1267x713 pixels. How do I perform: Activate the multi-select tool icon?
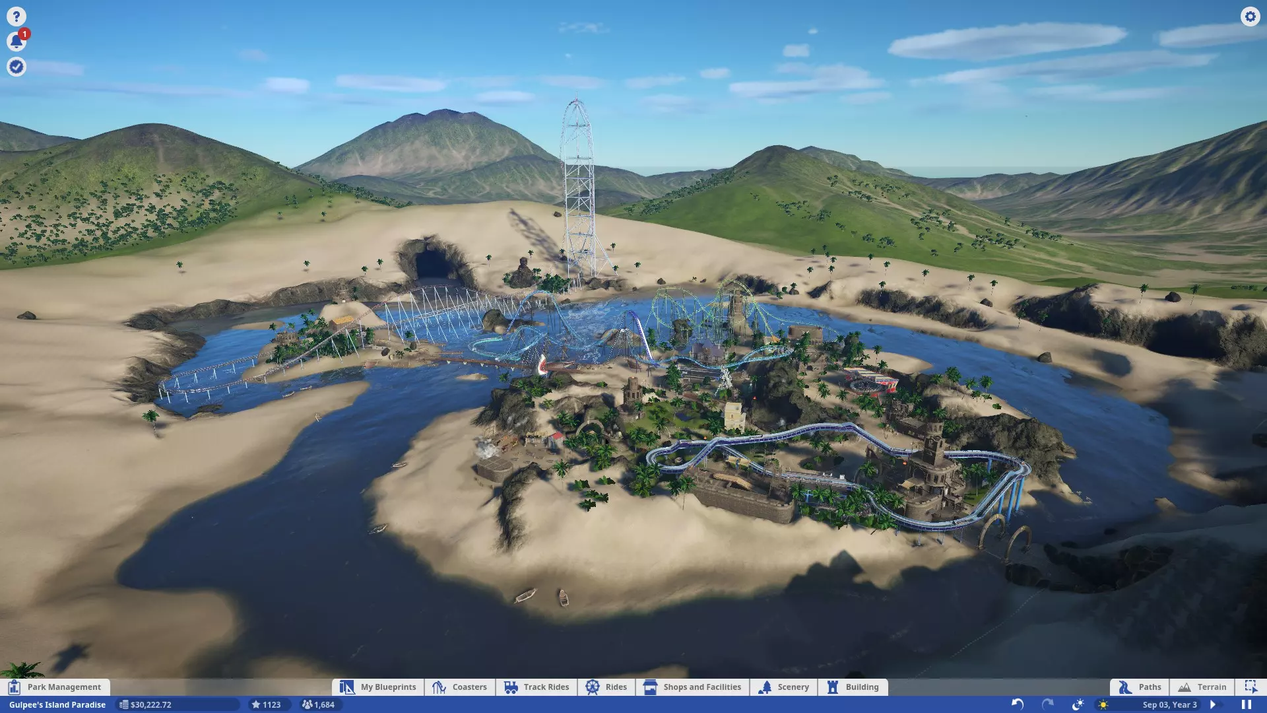click(1250, 687)
